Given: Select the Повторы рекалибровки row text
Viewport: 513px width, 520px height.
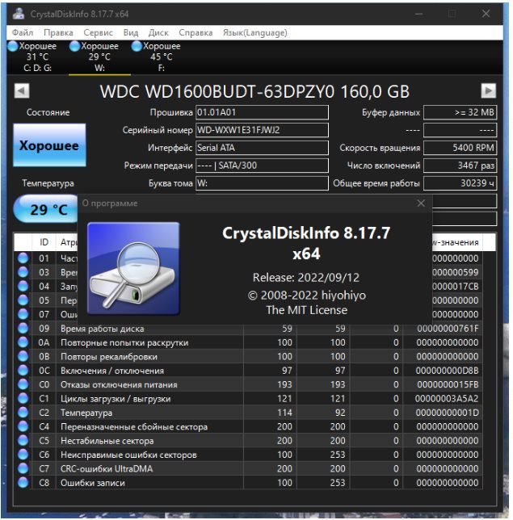Looking at the screenshot, I should [x=109, y=357].
